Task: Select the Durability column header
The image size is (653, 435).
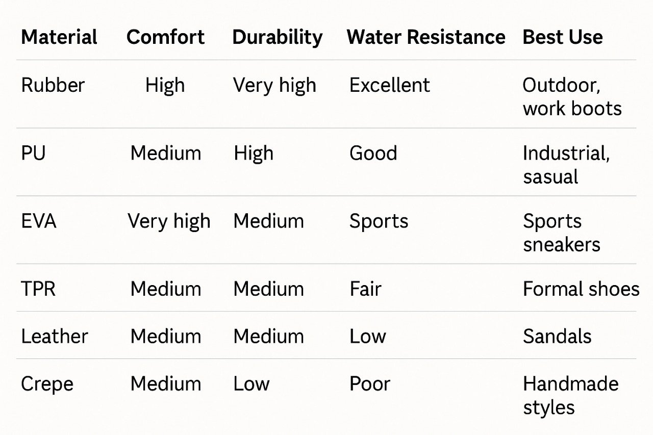Action: click(278, 38)
